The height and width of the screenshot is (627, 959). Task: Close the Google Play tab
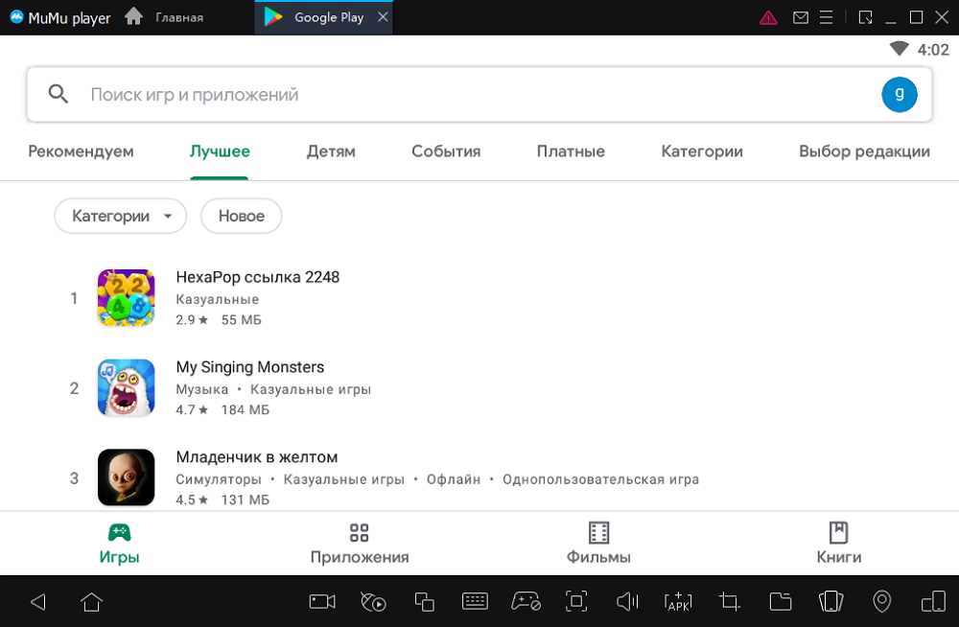click(x=383, y=17)
